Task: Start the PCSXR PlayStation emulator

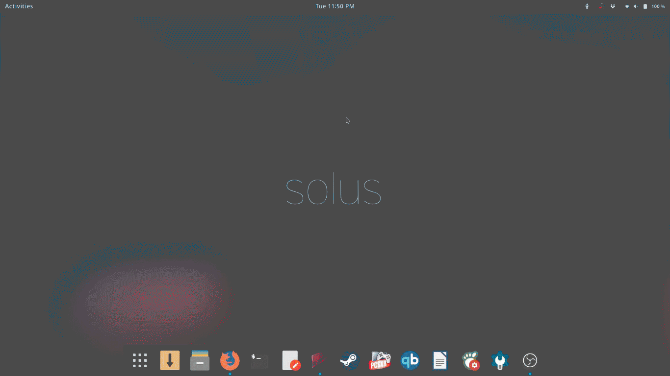Action: tap(380, 361)
